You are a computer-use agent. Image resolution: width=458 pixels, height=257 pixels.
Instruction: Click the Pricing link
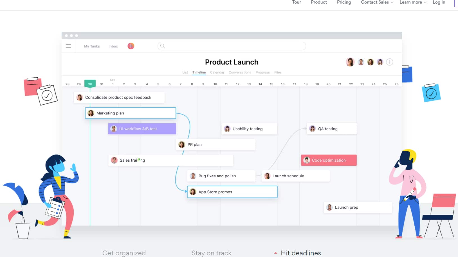pos(344,2)
